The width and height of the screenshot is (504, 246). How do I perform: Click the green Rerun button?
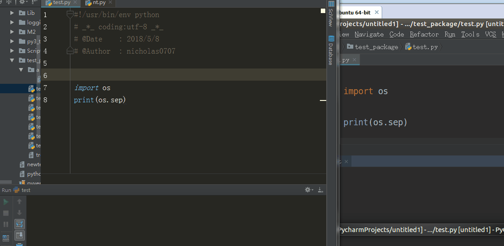(x=6, y=202)
